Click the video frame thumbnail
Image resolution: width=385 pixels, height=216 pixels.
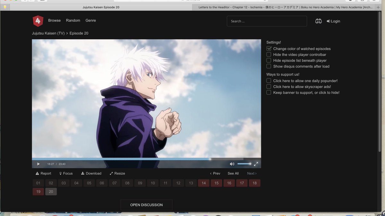click(146, 98)
